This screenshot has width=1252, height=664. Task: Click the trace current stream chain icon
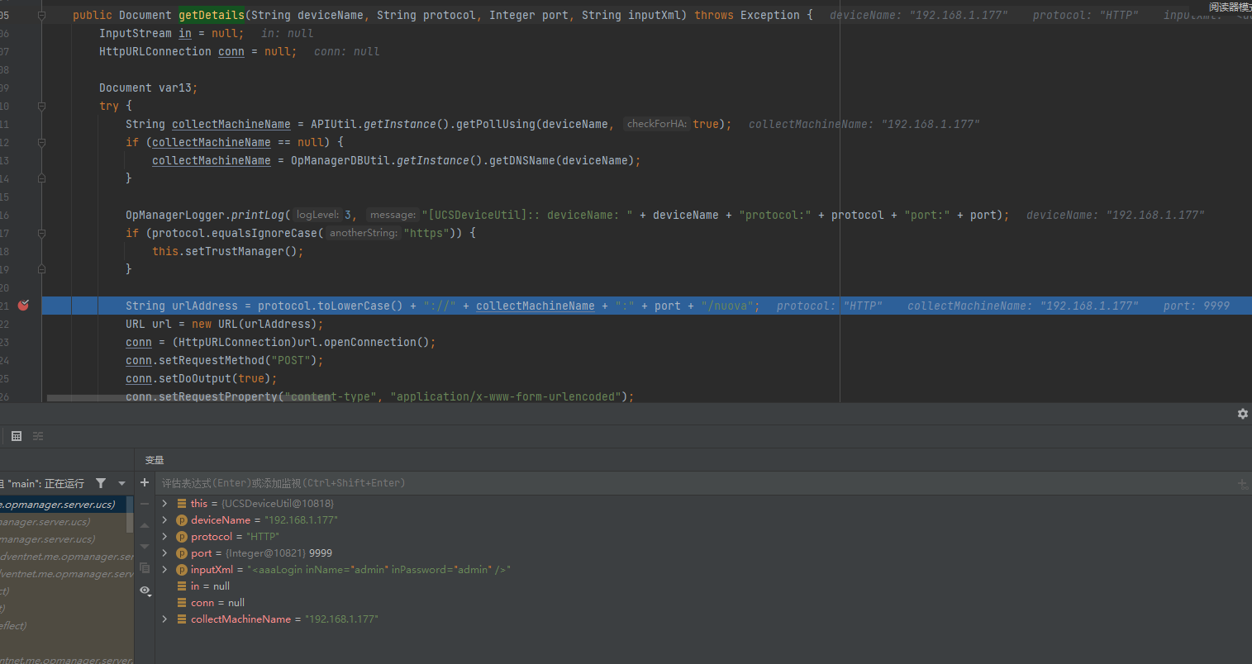pyautogui.click(x=38, y=436)
